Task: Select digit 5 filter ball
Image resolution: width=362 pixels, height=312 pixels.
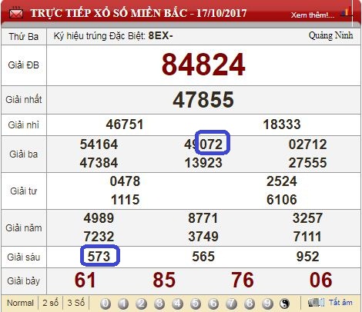Action: [196, 304]
